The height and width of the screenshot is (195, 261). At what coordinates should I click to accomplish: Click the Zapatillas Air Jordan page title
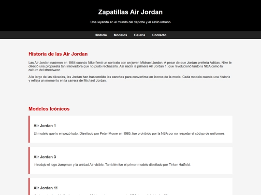[x=130, y=12]
